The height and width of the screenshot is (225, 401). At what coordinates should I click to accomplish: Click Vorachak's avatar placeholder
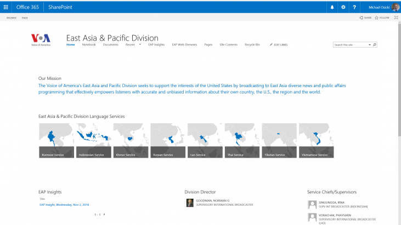(312, 217)
